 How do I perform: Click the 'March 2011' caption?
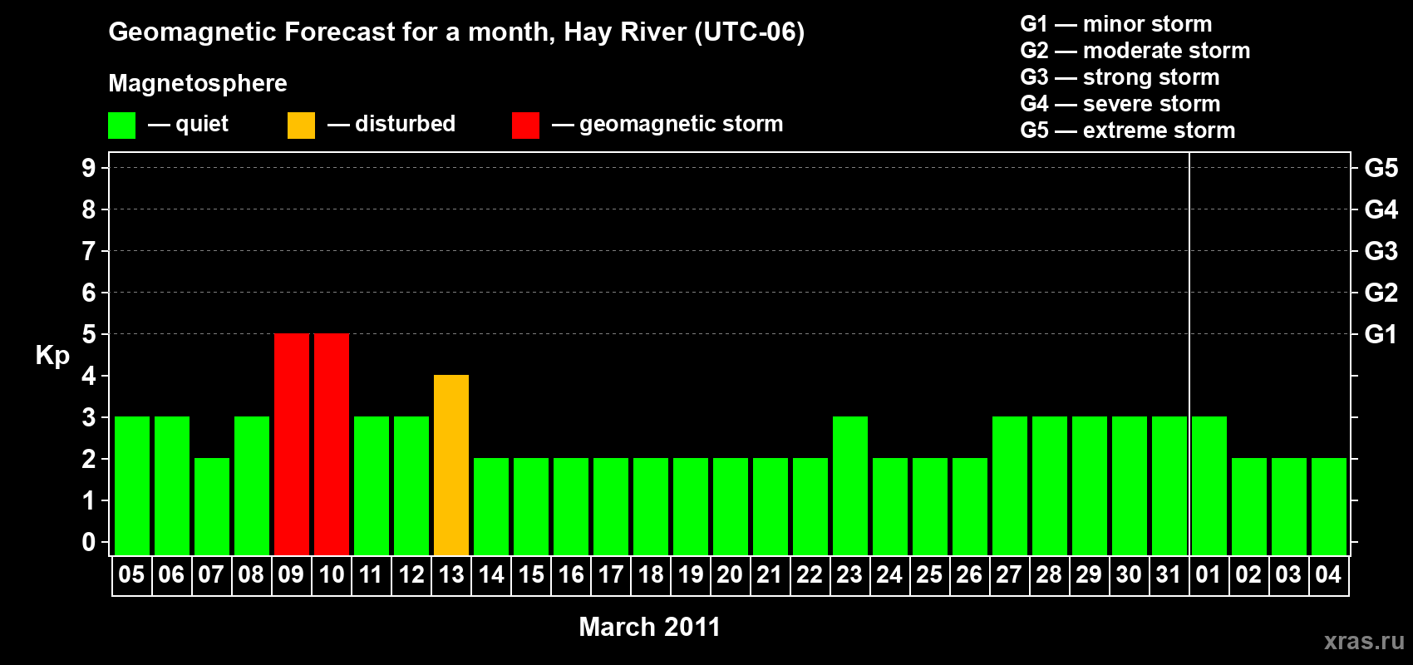click(650, 627)
